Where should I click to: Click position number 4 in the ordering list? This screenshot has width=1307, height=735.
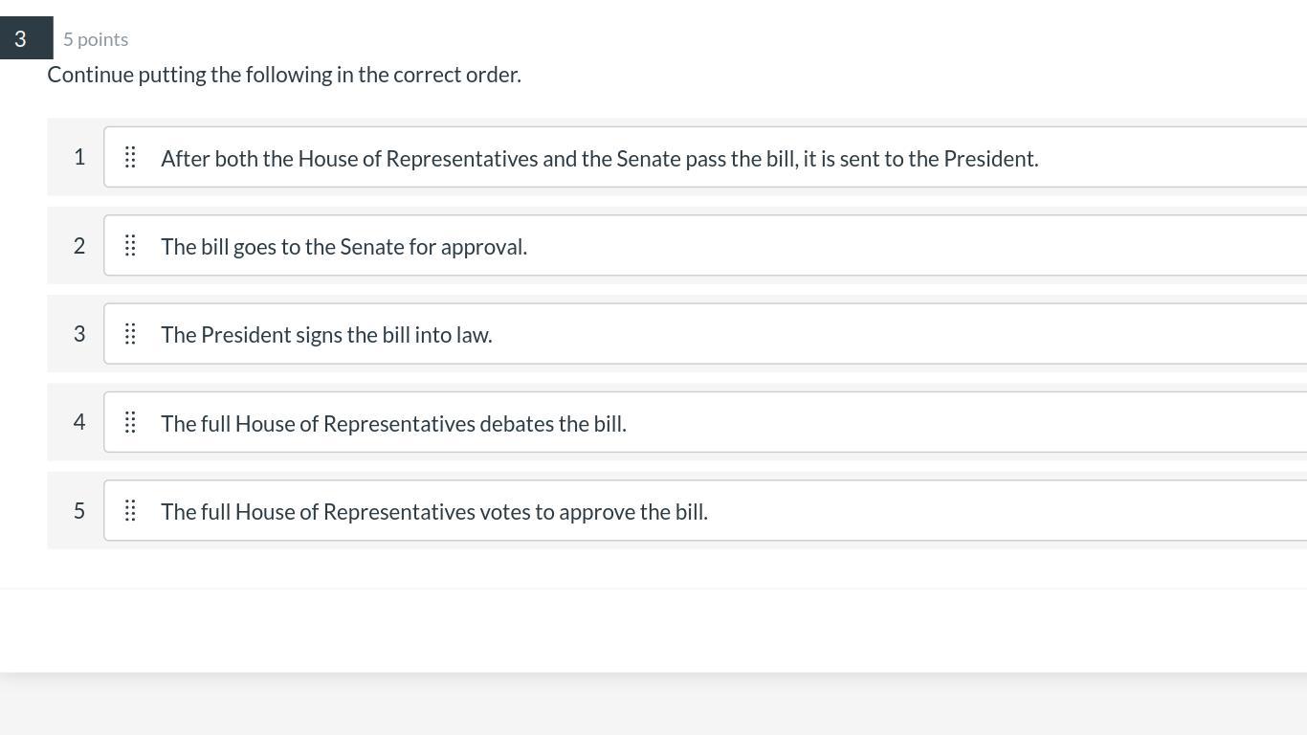[x=79, y=422]
